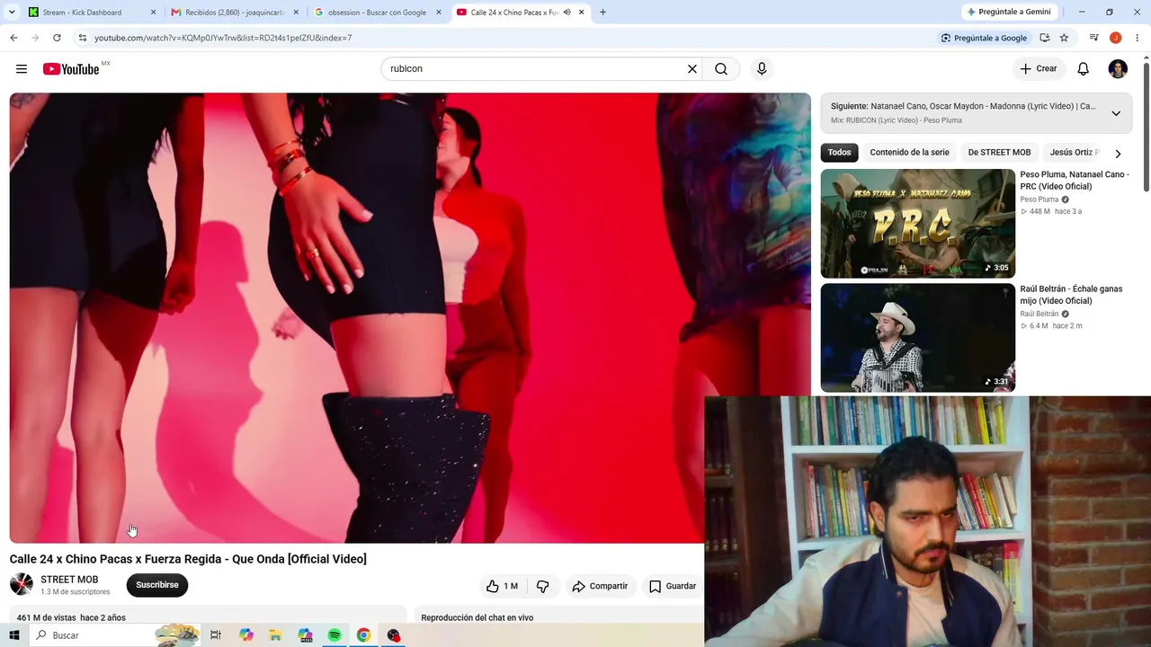The width and height of the screenshot is (1151, 647).
Task: Close the obsession Google search tab
Action: point(439,13)
